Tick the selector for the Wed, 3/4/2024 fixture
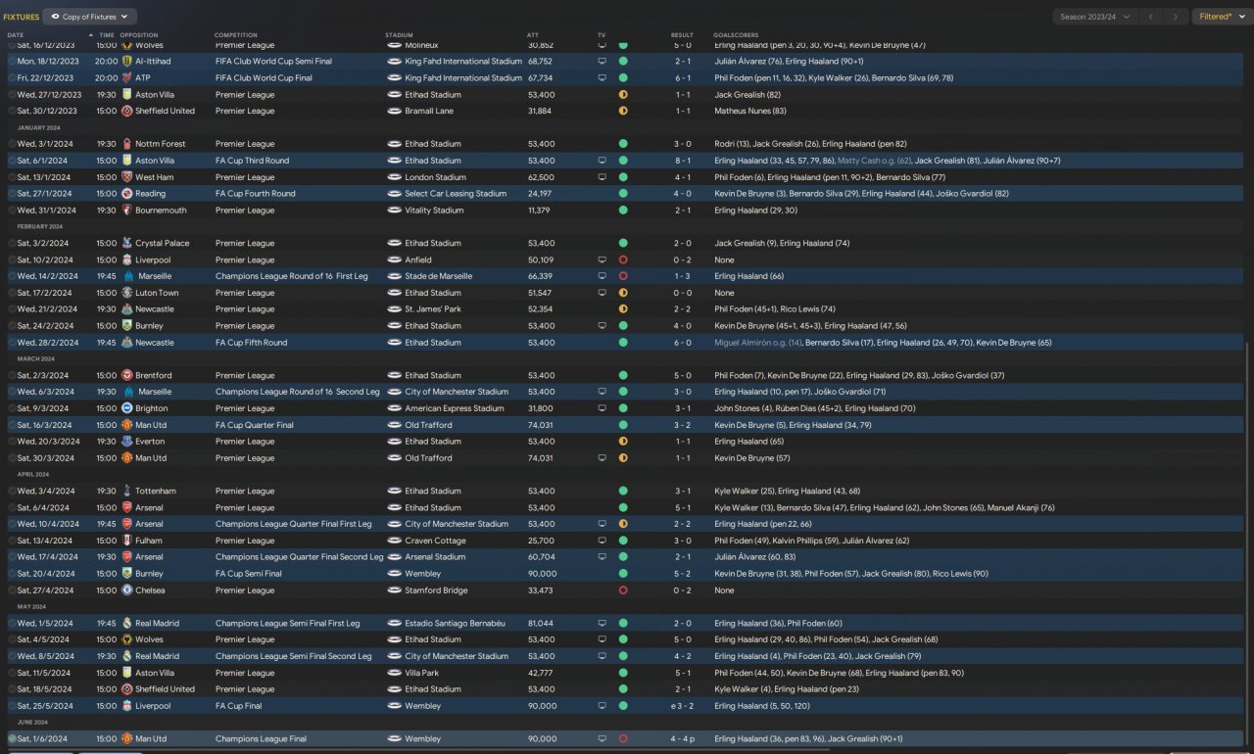1254x754 pixels. tap(12, 492)
